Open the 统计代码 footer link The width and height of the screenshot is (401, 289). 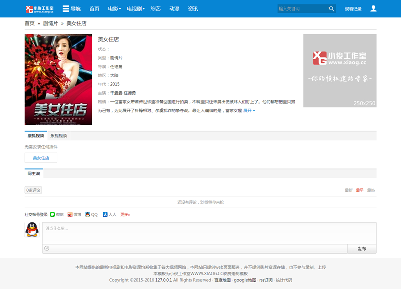(x=284, y=280)
